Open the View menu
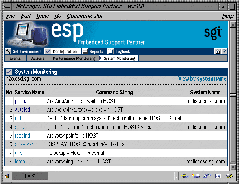 tap(43, 16)
